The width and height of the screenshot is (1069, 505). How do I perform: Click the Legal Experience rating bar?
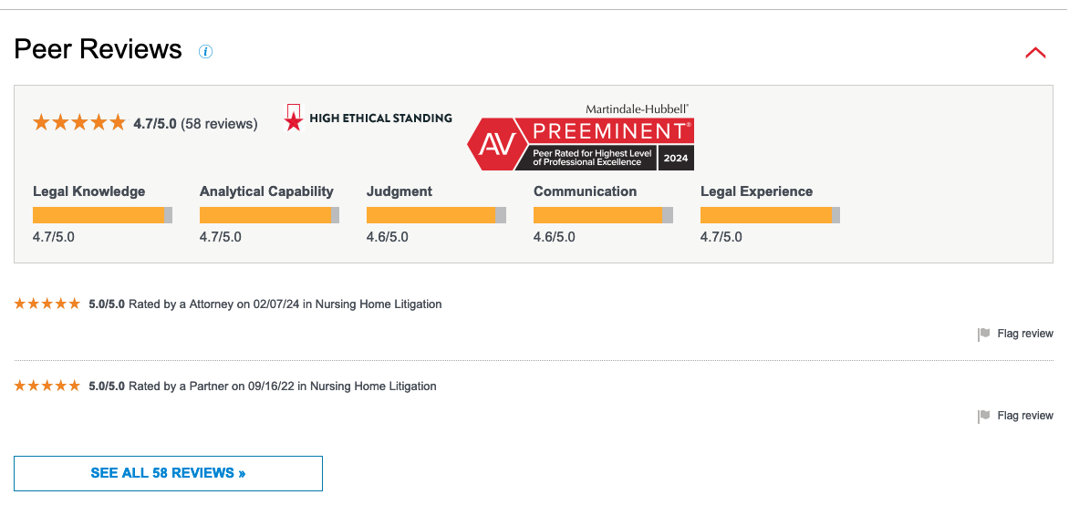point(770,215)
